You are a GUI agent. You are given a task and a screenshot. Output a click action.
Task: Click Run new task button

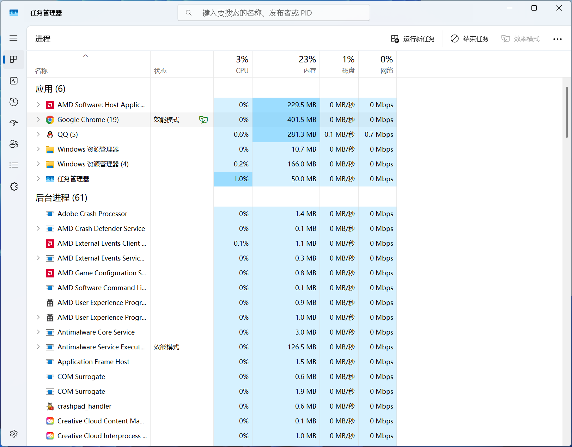(413, 39)
